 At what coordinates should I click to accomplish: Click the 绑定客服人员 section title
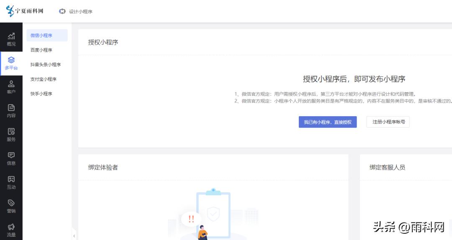pos(388,167)
